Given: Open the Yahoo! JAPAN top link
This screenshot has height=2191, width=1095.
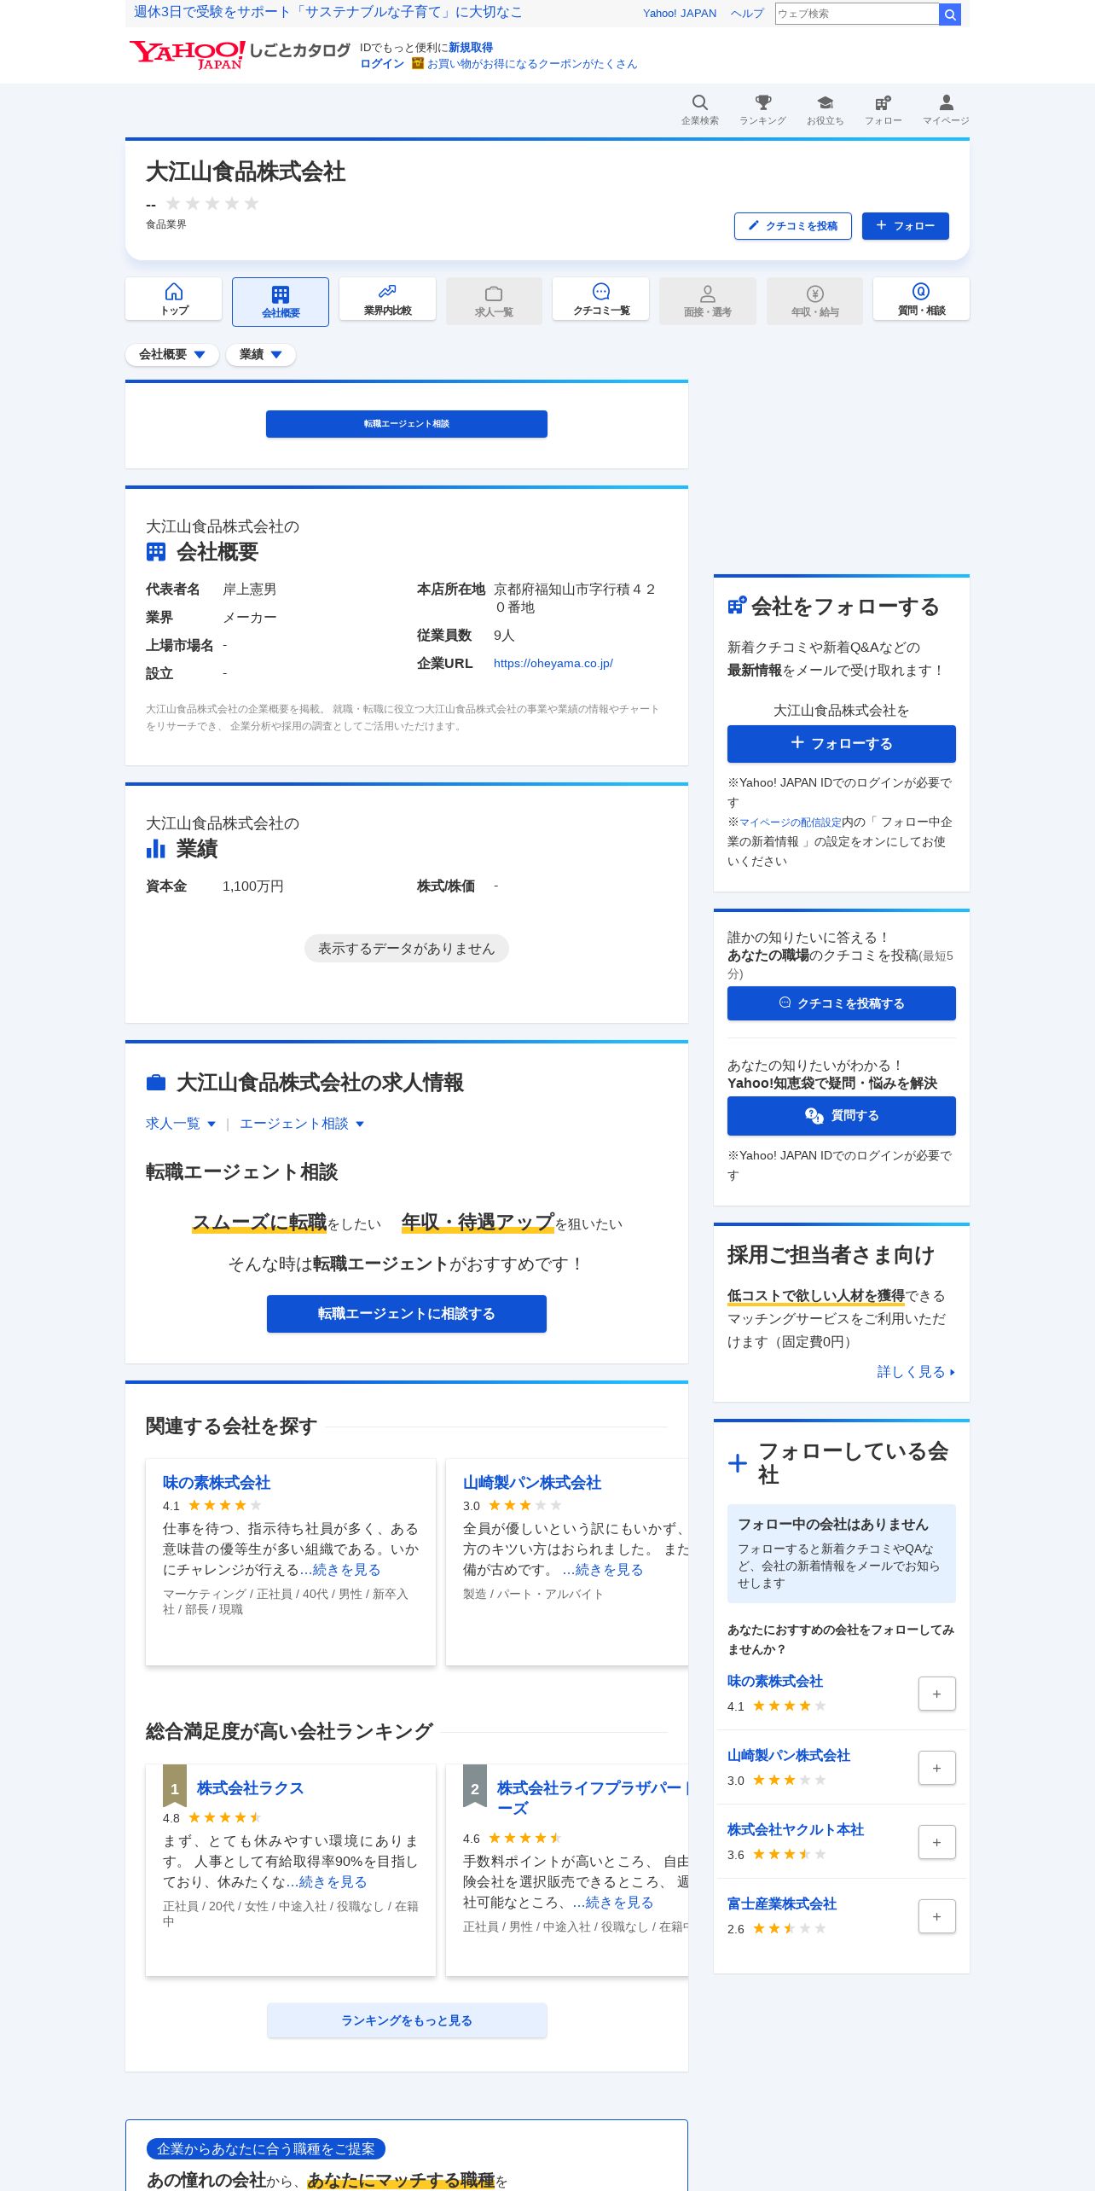Looking at the screenshot, I should point(680,14).
